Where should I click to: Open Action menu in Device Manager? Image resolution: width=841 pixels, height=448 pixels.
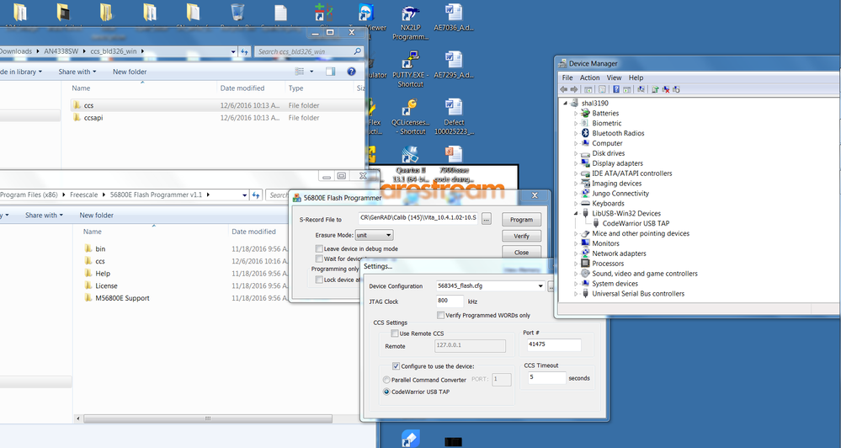coord(589,77)
